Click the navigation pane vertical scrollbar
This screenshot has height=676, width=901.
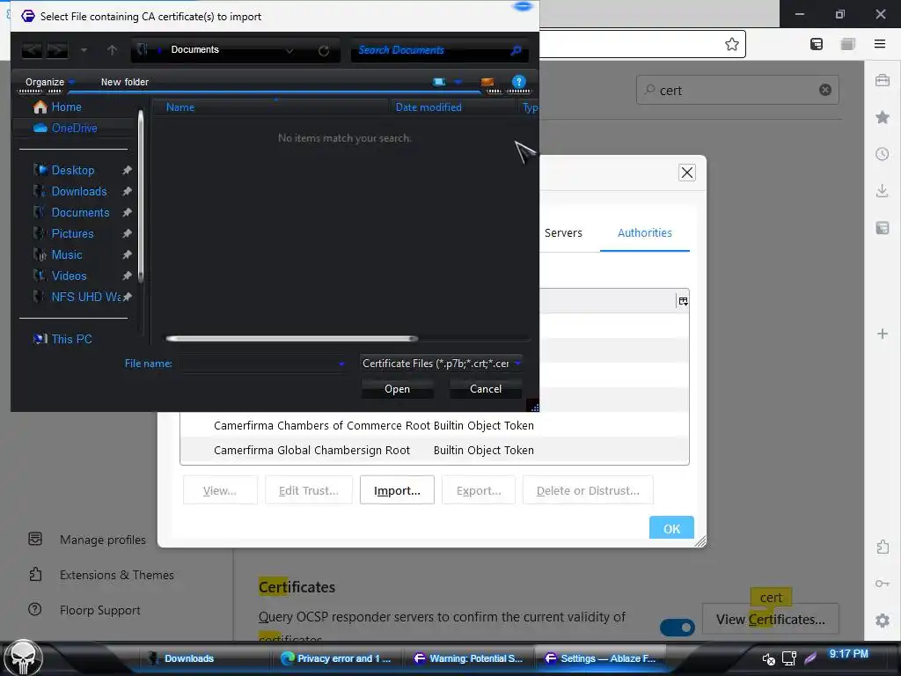pyautogui.click(x=141, y=195)
